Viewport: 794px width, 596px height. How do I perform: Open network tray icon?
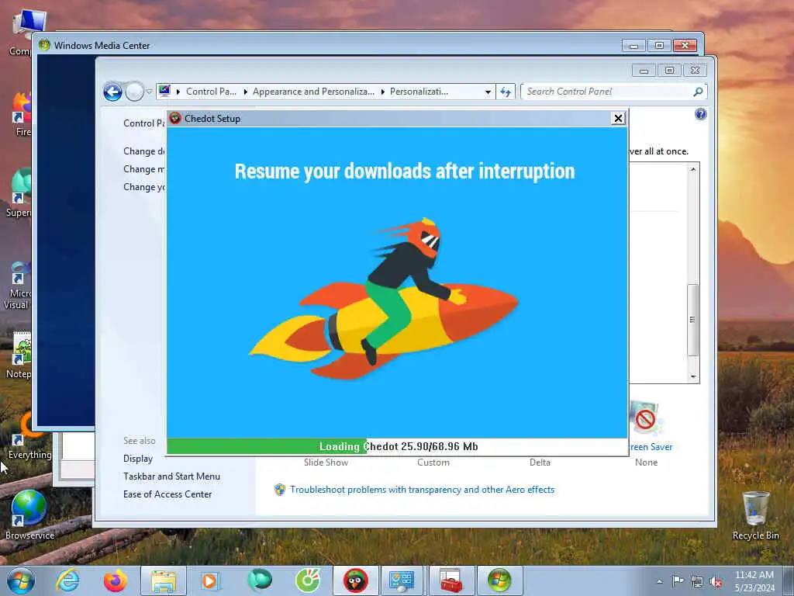[x=697, y=581]
